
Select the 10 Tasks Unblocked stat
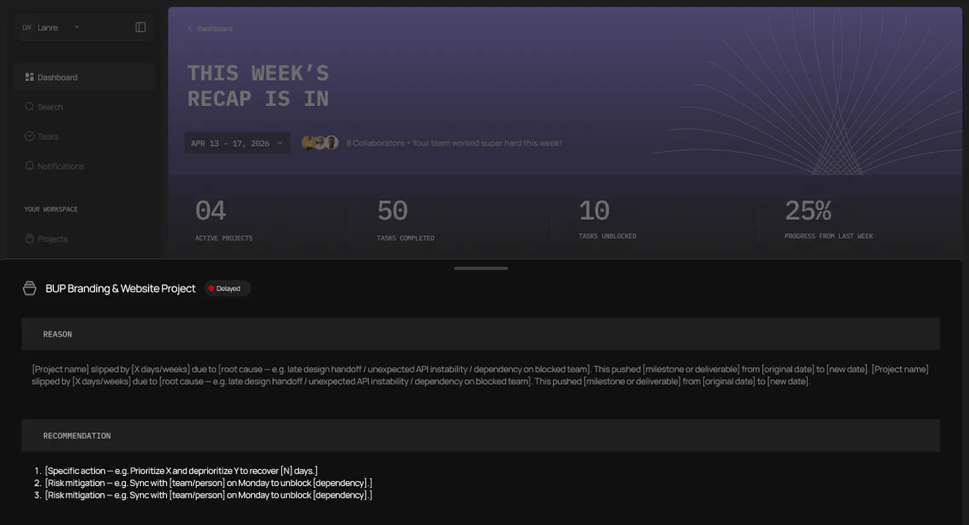(x=607, y=219)
